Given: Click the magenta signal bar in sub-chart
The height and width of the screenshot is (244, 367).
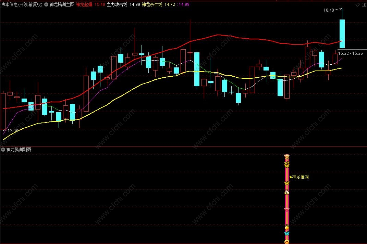Looking at the screenshot, I should [x=287, y=199].
